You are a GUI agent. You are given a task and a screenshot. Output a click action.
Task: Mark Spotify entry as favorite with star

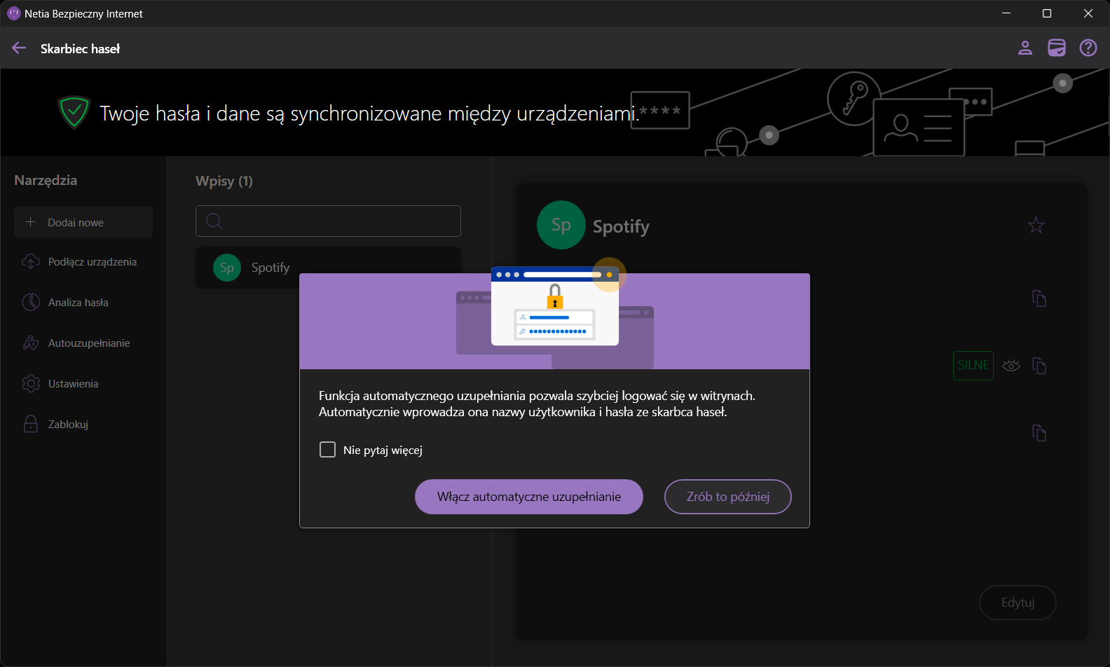tap(1036, 226)
